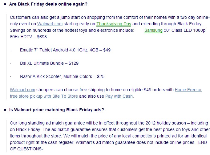Follow the green Thanksgiving Day link
This screenshot has height=155, width=210.
pyautogui.click(x=114, y=24)
